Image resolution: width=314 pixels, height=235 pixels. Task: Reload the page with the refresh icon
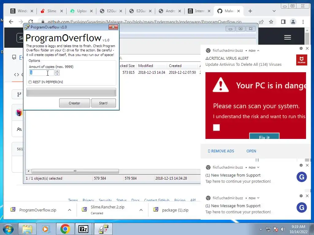[31, 22]
